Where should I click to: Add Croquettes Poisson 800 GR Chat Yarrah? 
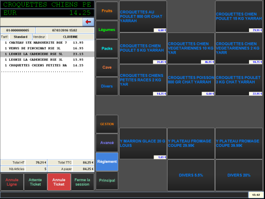(x=191, y=80)
